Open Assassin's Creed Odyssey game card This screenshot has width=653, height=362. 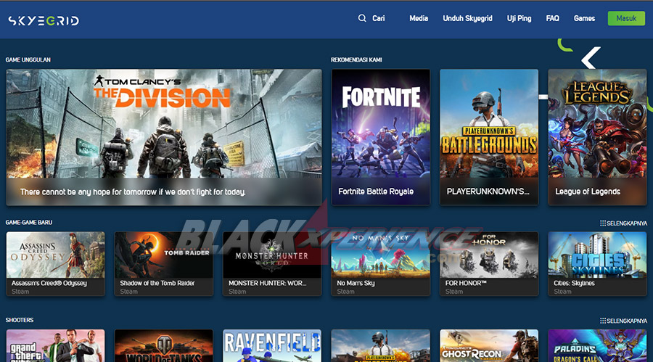[55, 263]
